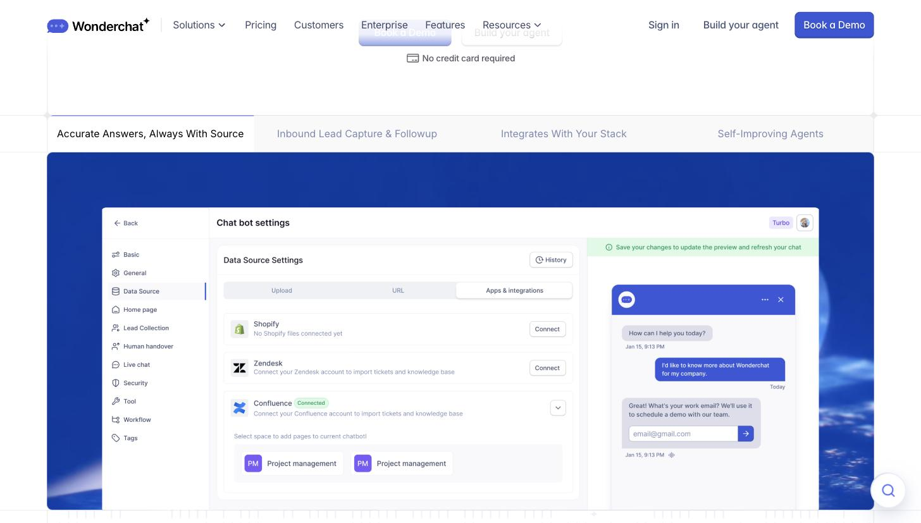Image resolution: width=921 pixels, height=523 pixels.
Task: Select Self-Improving Agents tab
Action: (x=770, y=134)
